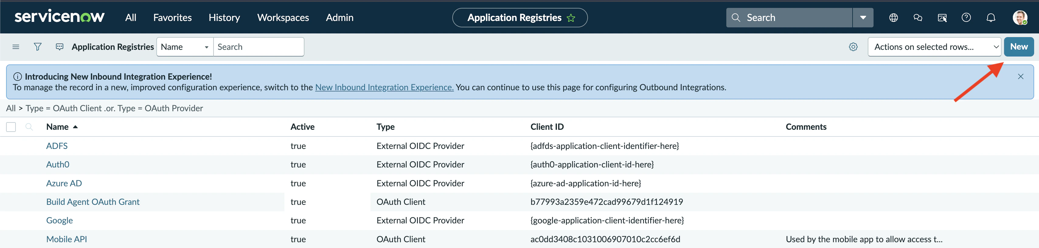Click the All breadcrumb
The width and height of the screenshot is (1039, 248).
11,108
